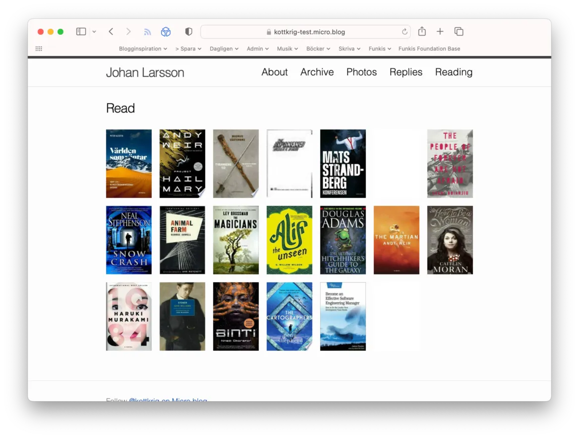Toggle the Safari sidebar icon
This screenshot has width=579, height=438.
[81, 31]
